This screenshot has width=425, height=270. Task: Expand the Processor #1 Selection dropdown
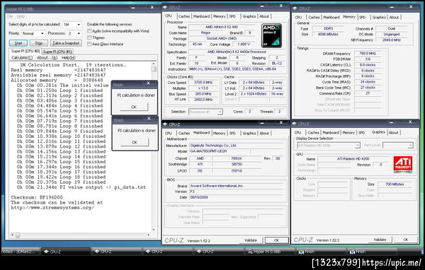pyautogui.click(x=205, y=112)
